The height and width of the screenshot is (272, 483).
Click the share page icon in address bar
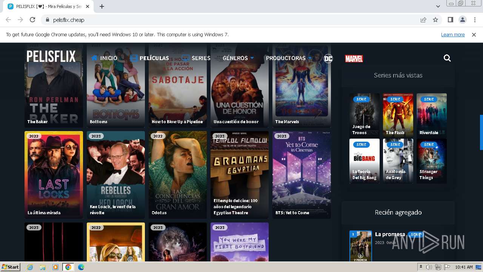click(x=423, y=20)
